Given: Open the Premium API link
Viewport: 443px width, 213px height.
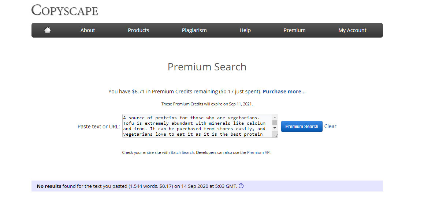Looking at the screenshot, I should click(x=259, y=152).
